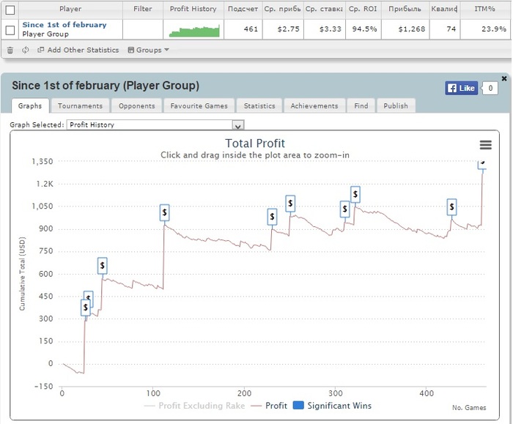Tick the header select-all checkbox

tap(10, 10)
